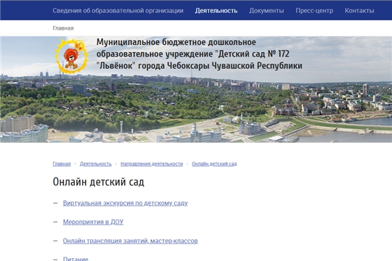Click the 'Главная' breadcrumb link
Viewport: 392px width, 261px height.
(x=62, y=164)
